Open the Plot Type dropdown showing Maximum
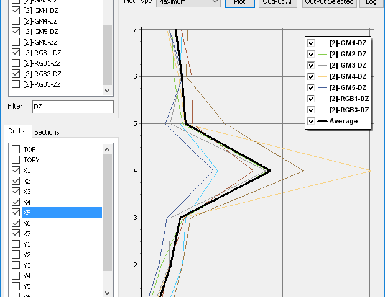The height and width of the screenshot is (297, 385). point(188,2)
